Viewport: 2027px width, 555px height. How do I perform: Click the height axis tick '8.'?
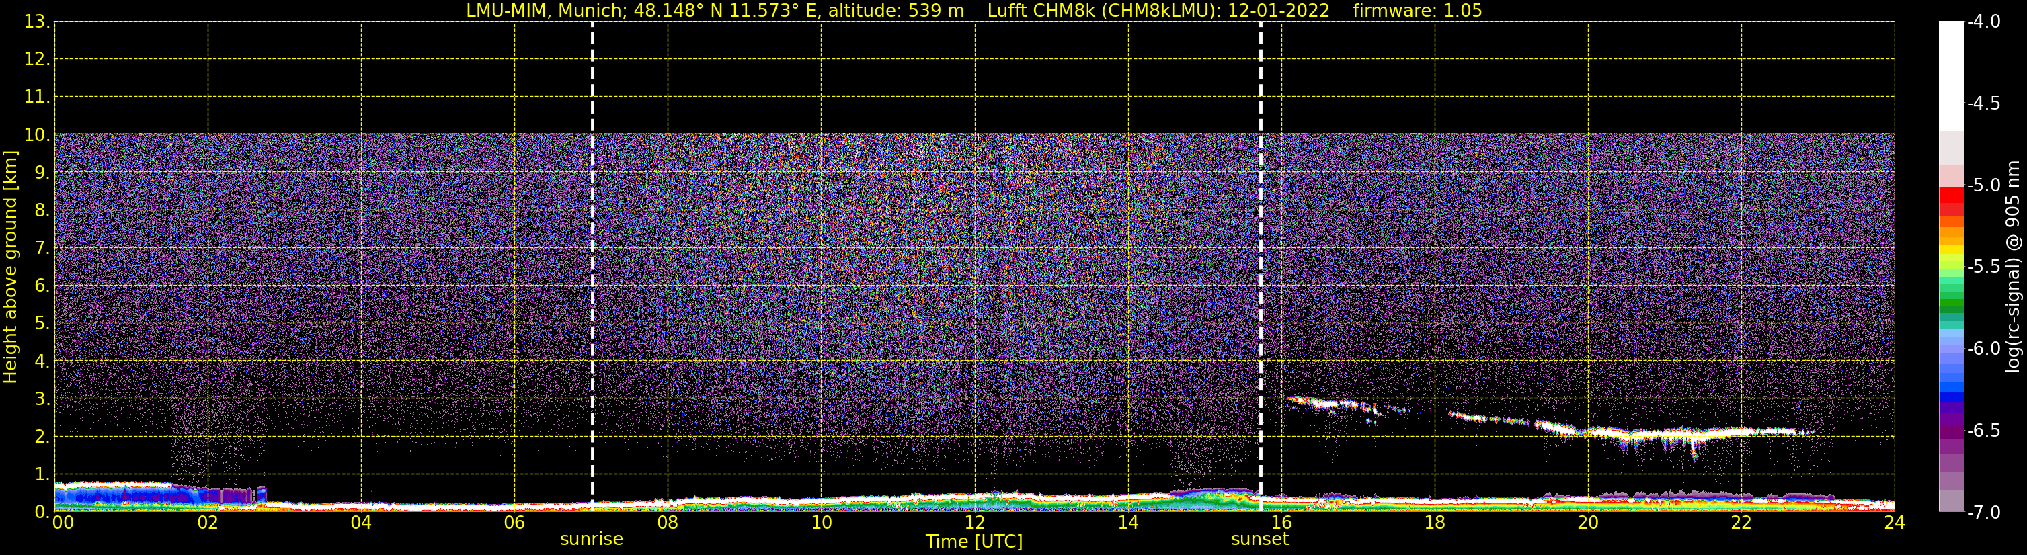(x=42, y=211)
